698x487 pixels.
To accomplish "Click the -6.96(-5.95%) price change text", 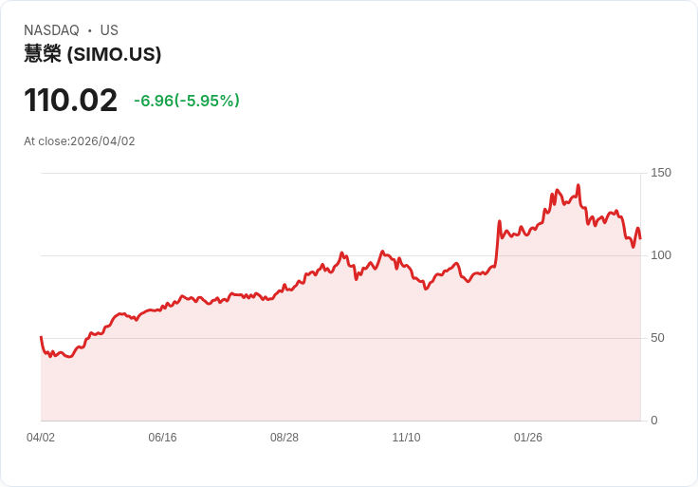I will click(186, 101).
